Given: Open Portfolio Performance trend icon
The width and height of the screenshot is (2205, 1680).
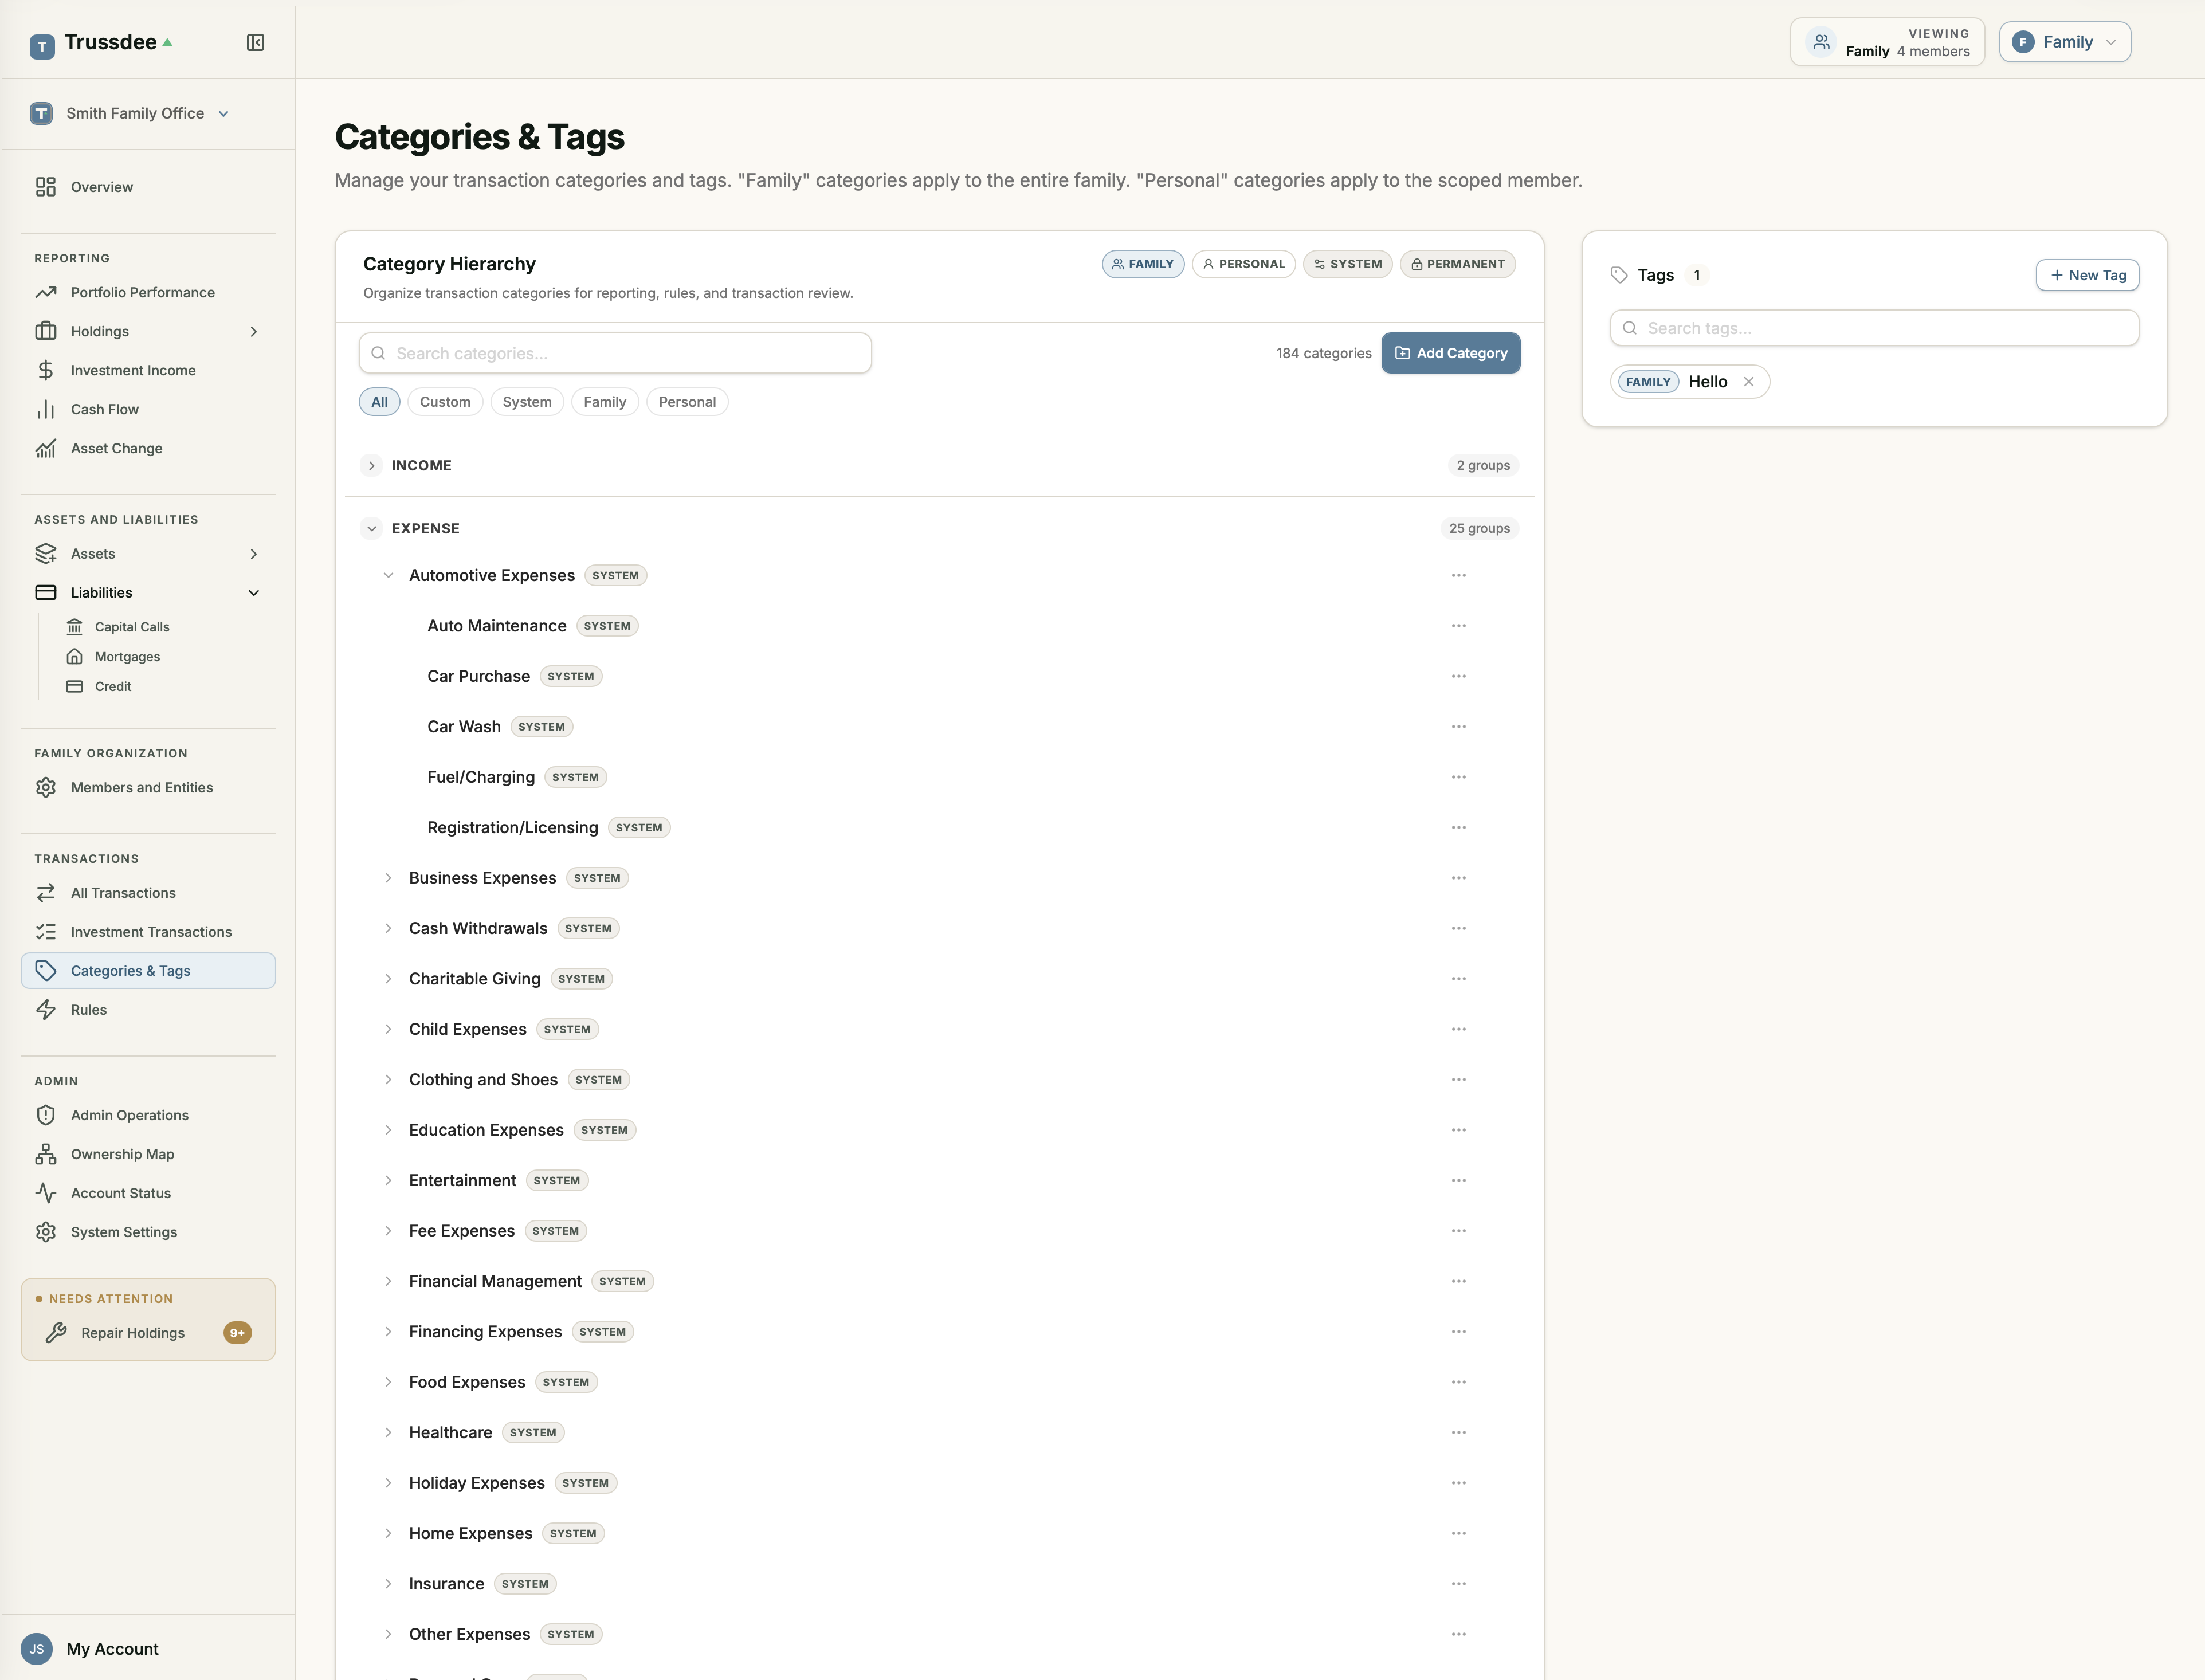Looking at the screenshot, I should pos(46,292).
